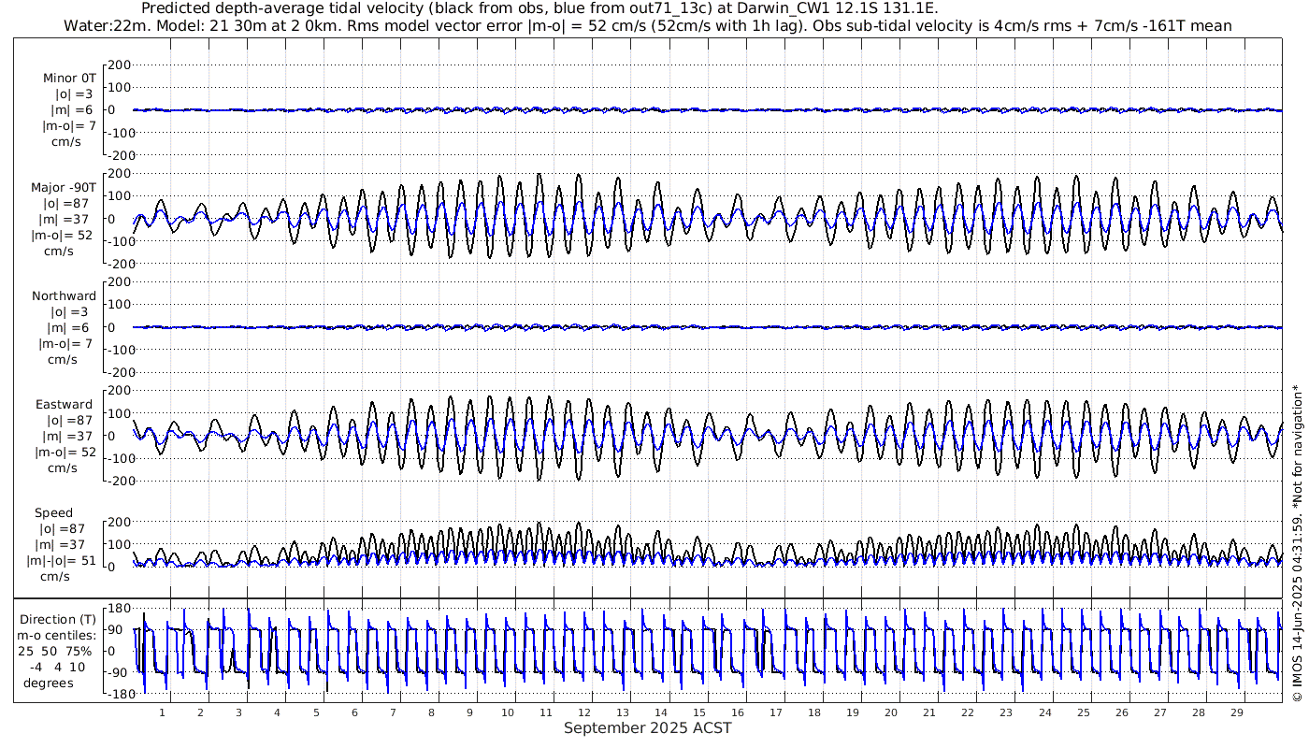Click the 'Major -90T' panel label
The width and height of the screenshot is (1309, 748).
click(64, 188)
